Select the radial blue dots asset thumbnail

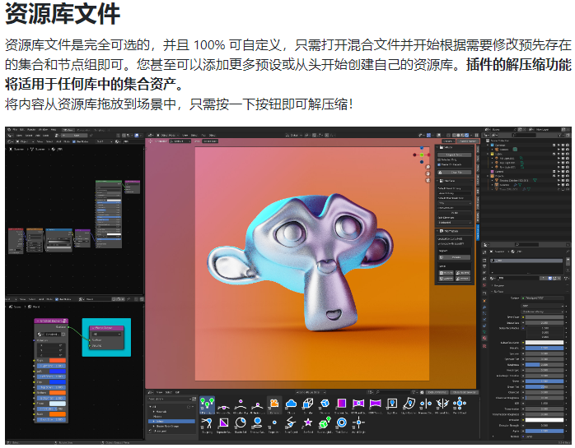coord(460,403)
